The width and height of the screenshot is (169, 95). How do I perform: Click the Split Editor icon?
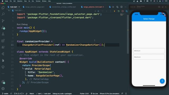[121, 7]
